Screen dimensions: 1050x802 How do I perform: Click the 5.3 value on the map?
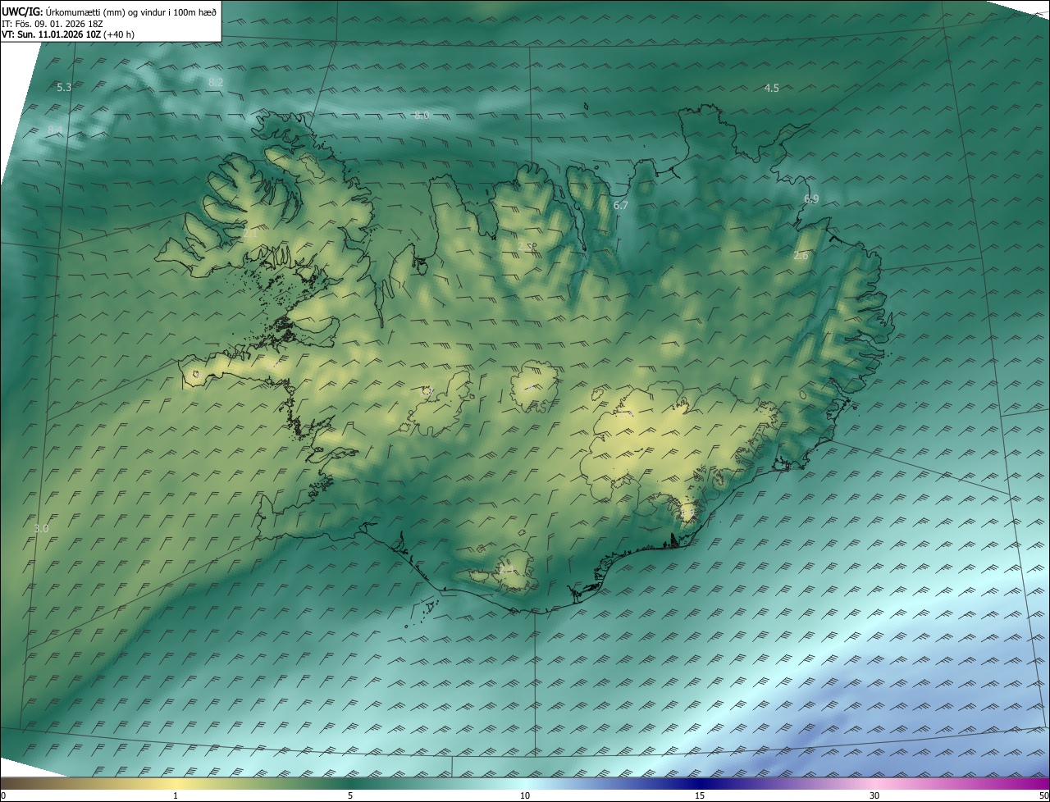coord(64,87)
